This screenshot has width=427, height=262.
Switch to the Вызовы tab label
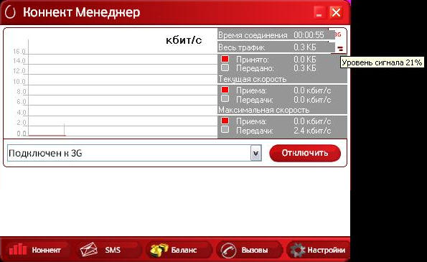(255, 250)
